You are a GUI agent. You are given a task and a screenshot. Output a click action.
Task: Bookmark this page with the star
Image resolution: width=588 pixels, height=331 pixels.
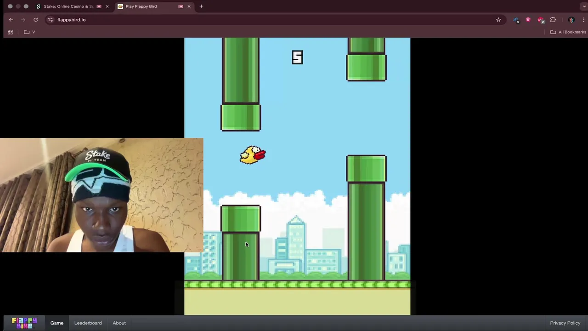498,20
